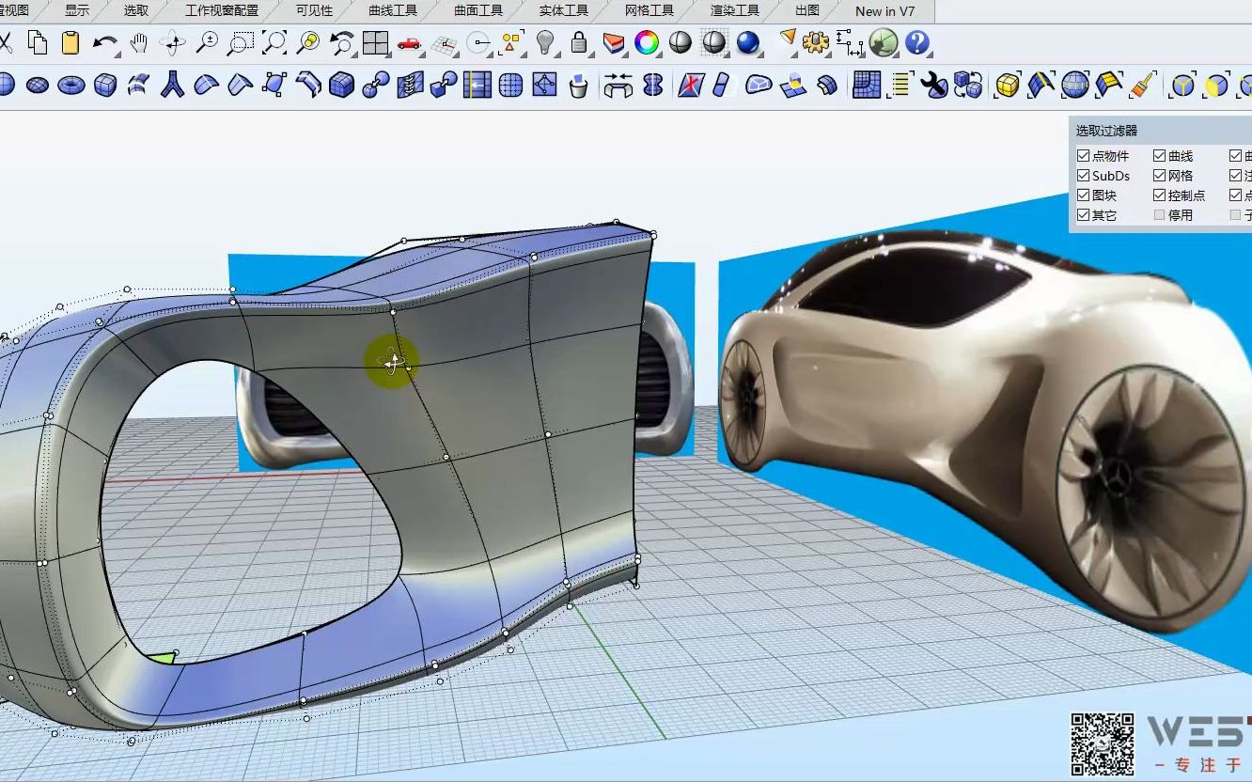Viewport: 1252px width, 782px height.
Task: Click the Zoom Extents icon
Action: [x=274, y=43]
